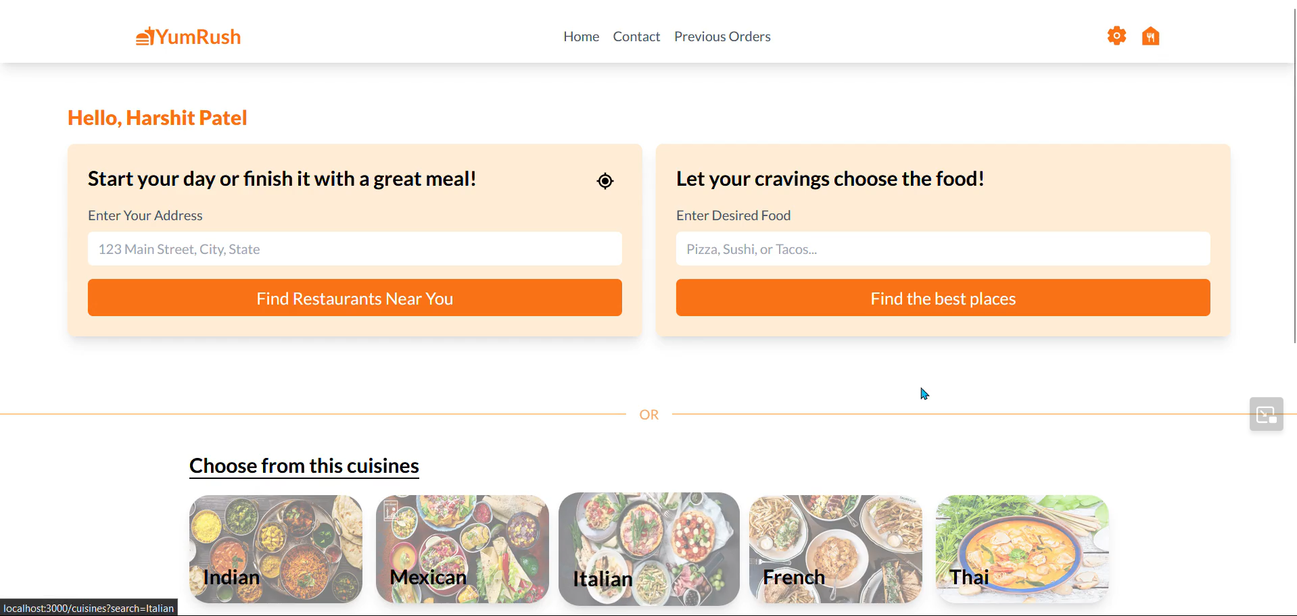Click the desired food search field

[943, 249]
